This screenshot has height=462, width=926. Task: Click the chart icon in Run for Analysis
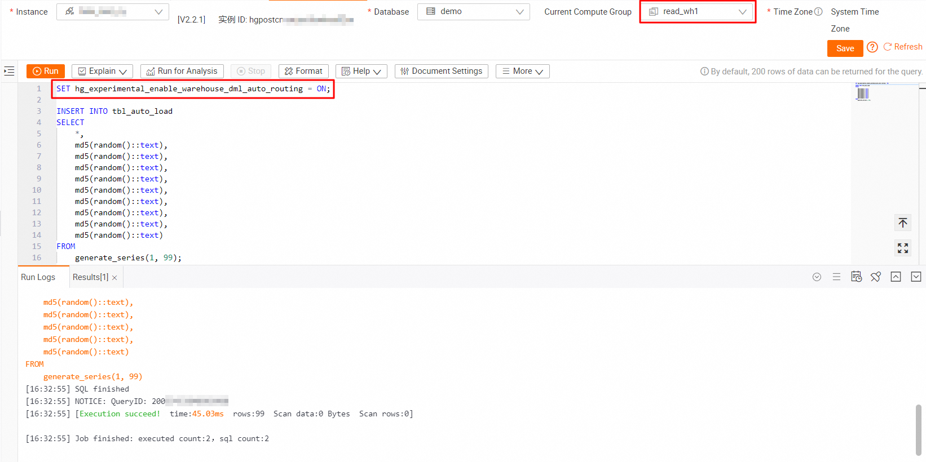151,72
